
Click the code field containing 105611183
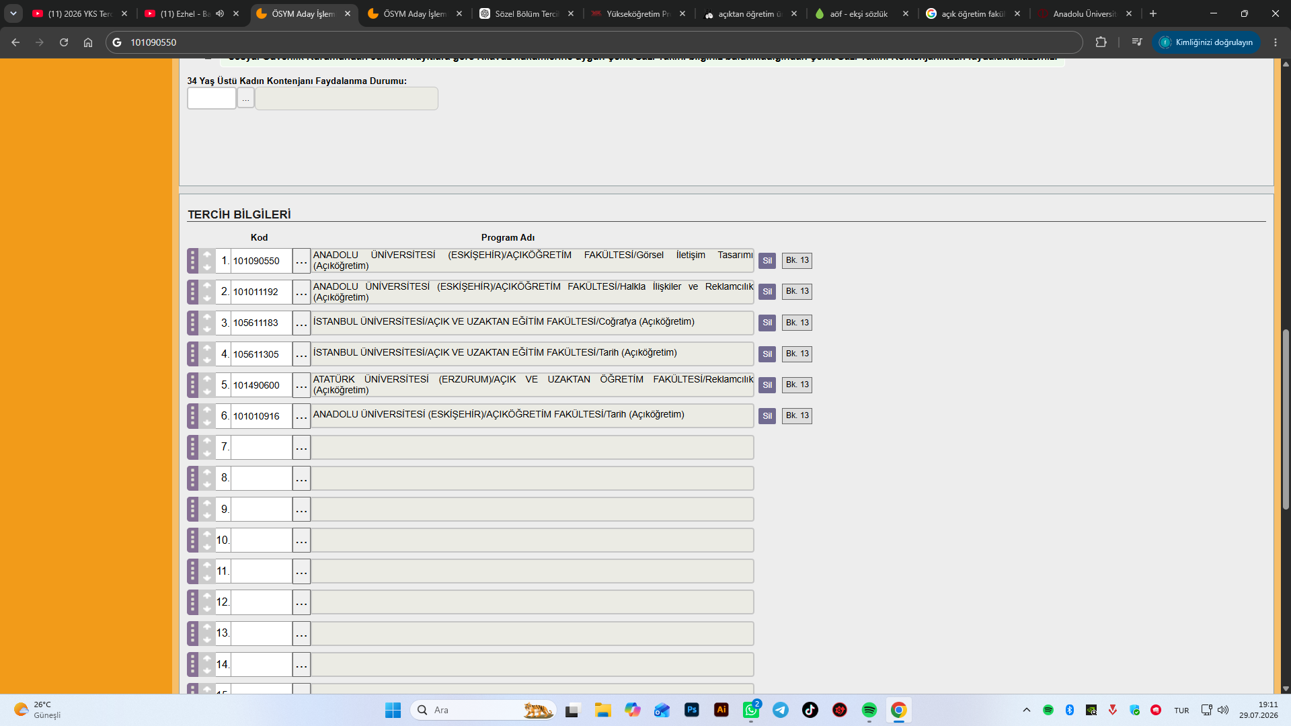[x=262, y=323]
